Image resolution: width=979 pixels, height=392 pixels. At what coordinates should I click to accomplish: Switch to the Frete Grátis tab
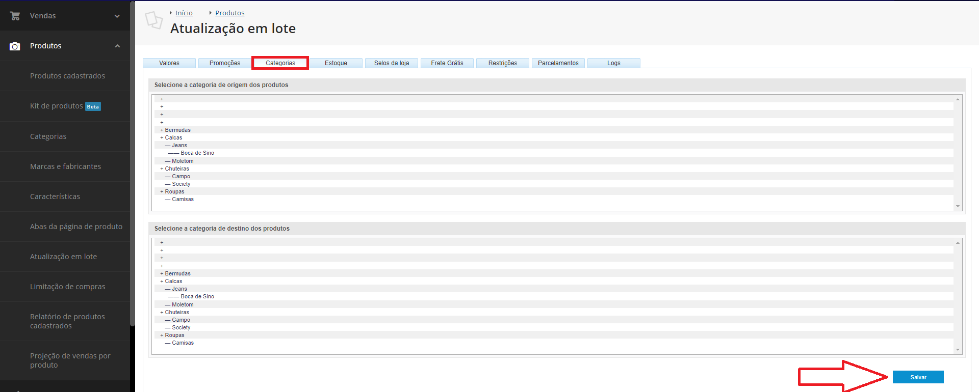pos(447,63)
